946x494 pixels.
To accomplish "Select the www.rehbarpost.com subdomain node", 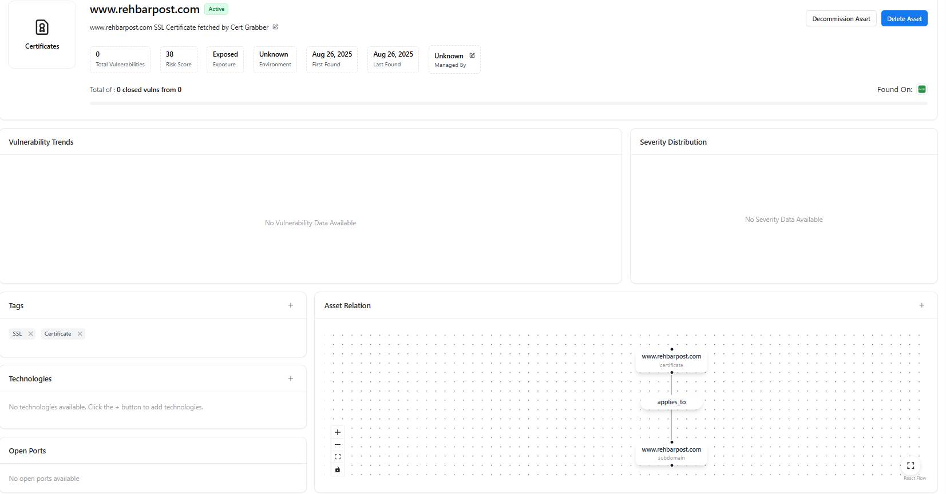I will pyautogui.click(x=671, y=453).
